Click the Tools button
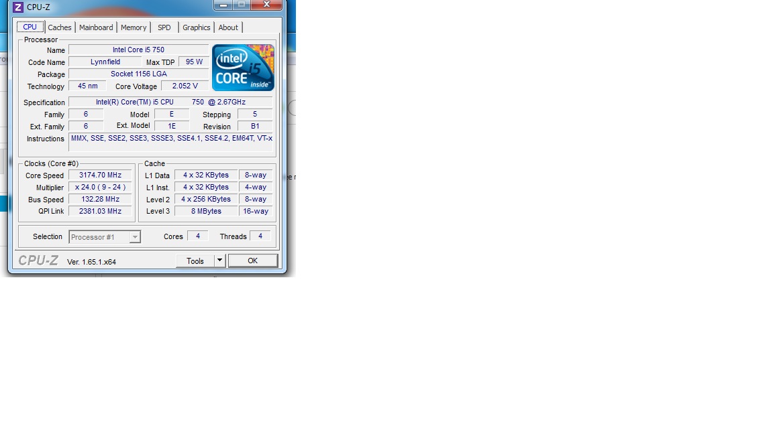The image size is (773, 434). pos(195,261)
